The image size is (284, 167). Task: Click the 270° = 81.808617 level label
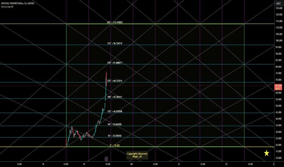click(x=115, y=63)
